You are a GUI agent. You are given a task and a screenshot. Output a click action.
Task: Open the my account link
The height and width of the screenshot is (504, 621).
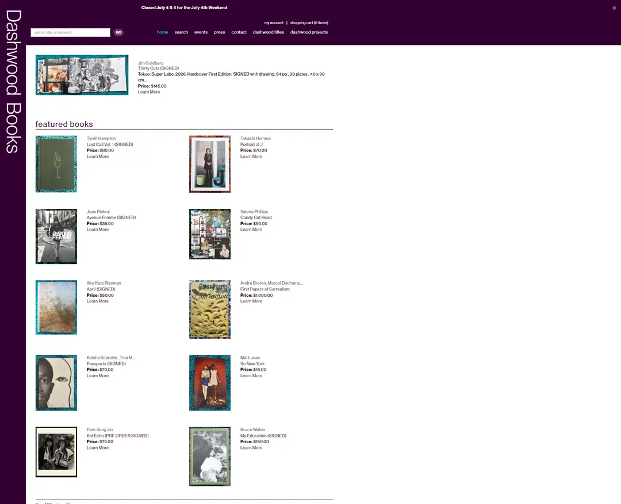(x=274, y=23)
